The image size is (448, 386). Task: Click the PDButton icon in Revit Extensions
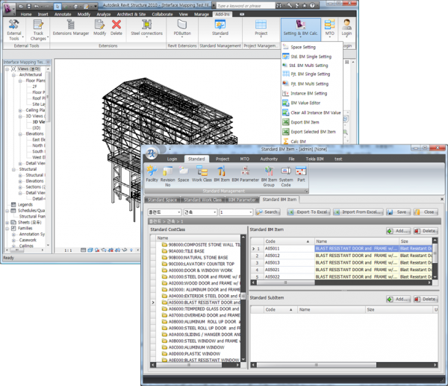pos(181,29)
